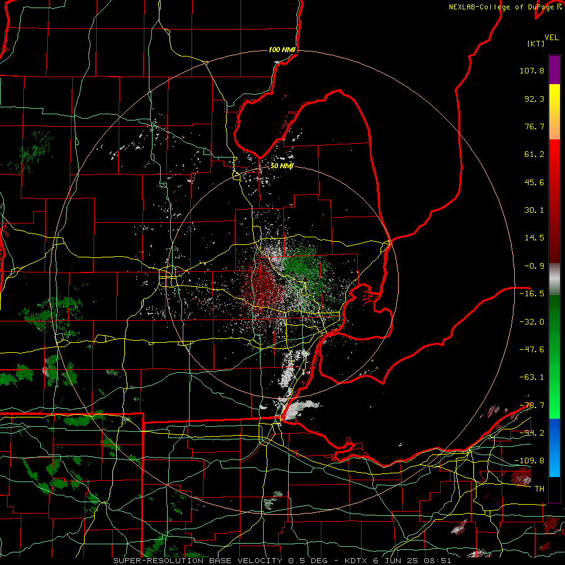The image size is (565, 565).
Task: Select the purple segment of the color bar
Action: tap(554, 70)
